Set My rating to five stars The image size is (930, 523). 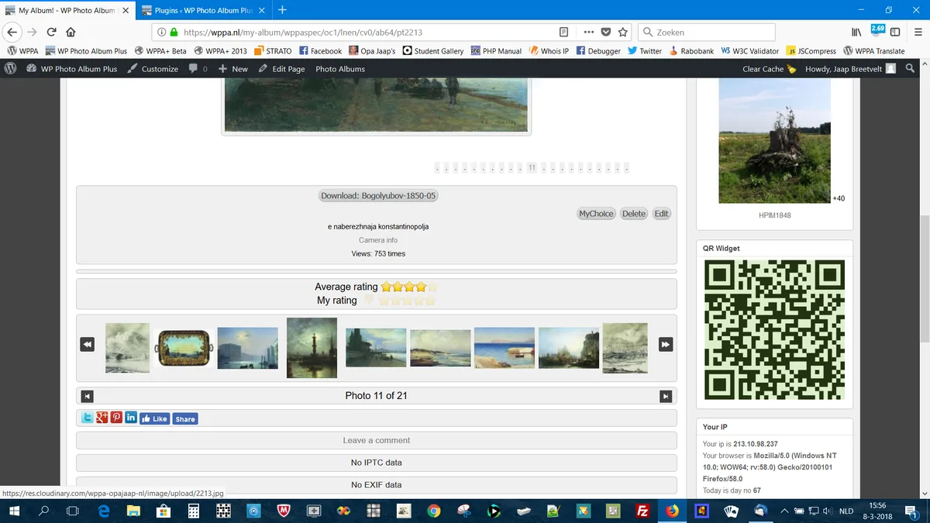(x=431, y=301)
